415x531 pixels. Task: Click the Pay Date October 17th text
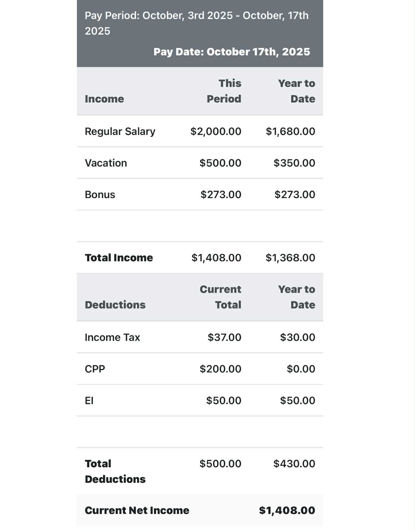coord(231,52)
